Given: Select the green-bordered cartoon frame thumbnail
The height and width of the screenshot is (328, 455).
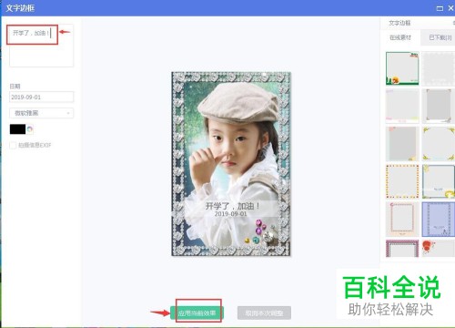Looking at the screenshot, I should pos(402,68).
